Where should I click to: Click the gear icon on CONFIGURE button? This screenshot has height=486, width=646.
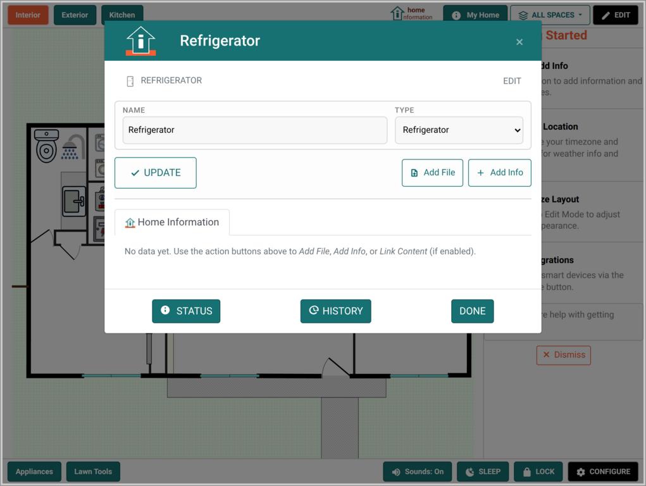(581, 472)
